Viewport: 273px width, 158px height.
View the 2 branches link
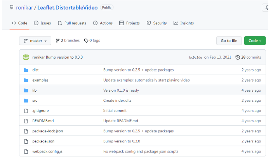pos(68,40)
